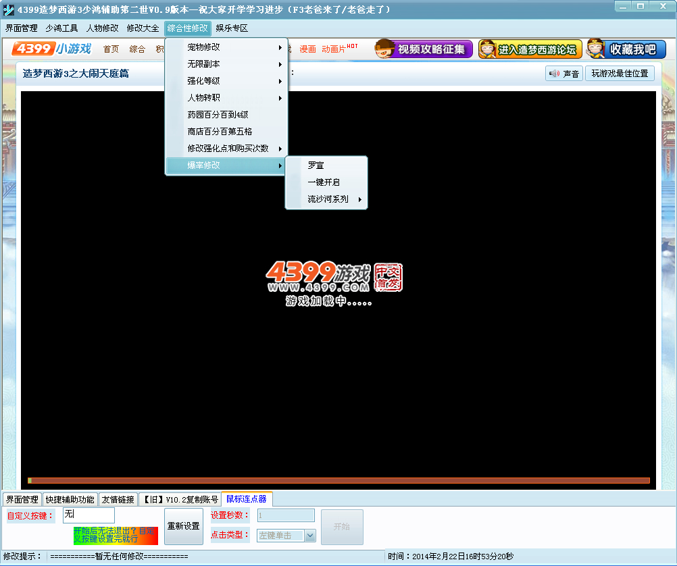The height and width of the screenshot is (566, 677).
Task: Toggle the 声音 sound button
Action: [564, 74]
